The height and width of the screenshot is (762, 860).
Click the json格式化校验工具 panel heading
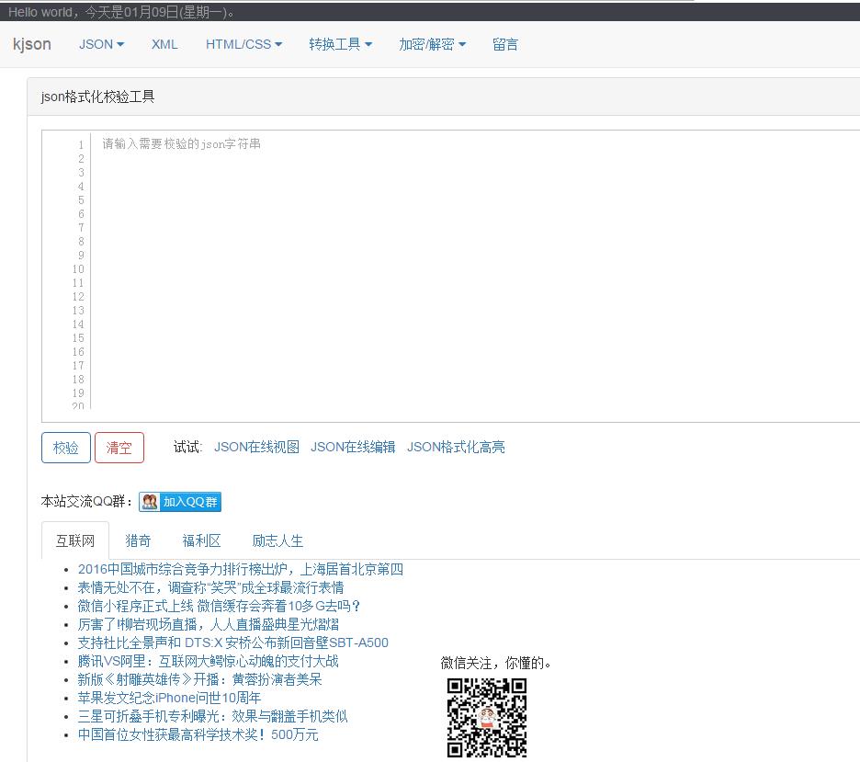tap(97, 97)
